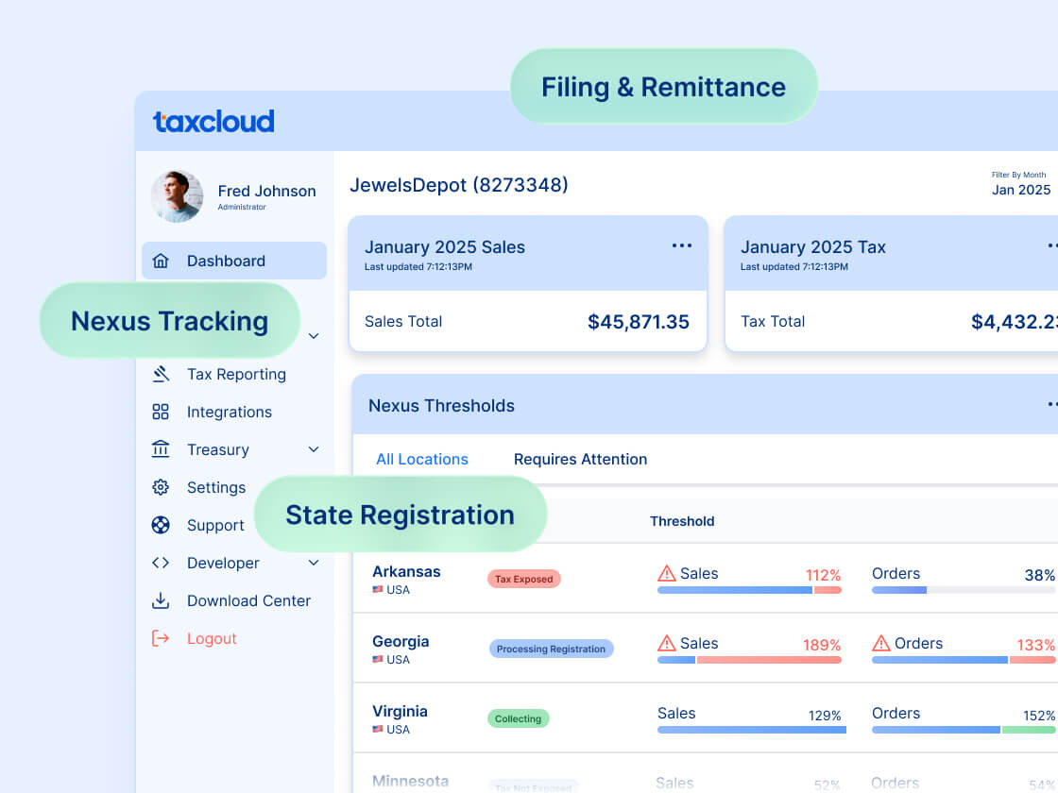Open Tax Reporting via gavel icon
1058x793 pixels.
point(161,374)
